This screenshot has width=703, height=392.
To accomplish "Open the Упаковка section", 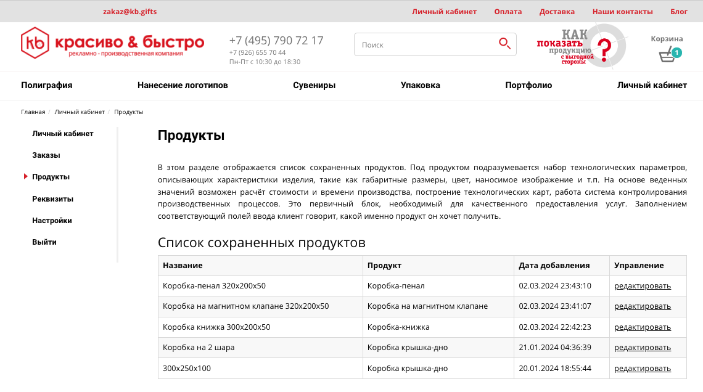I will [419, 85].
